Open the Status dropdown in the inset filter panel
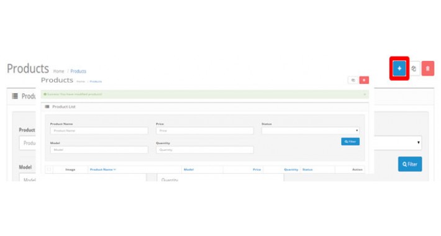The height and width of the screenshot is (236, 441). click(x=311, y=130)
